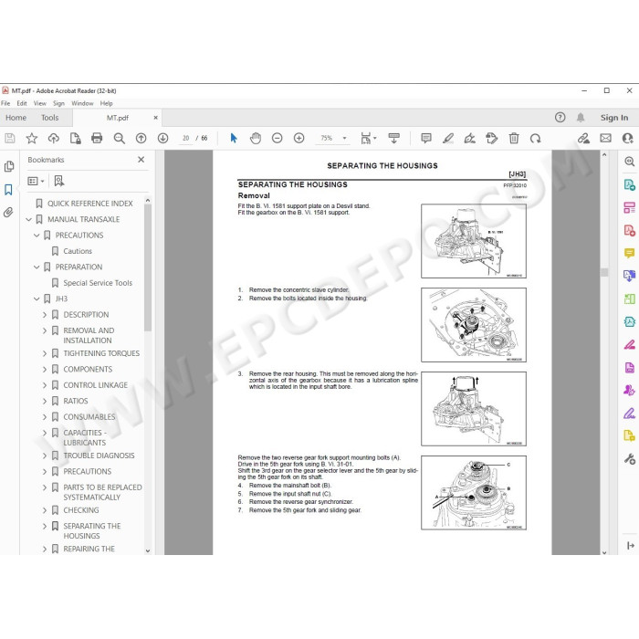Image resolution: width=639 pixels, height=639 pixels.
Task: Close the MT.pdf tab
Action: 155,118
